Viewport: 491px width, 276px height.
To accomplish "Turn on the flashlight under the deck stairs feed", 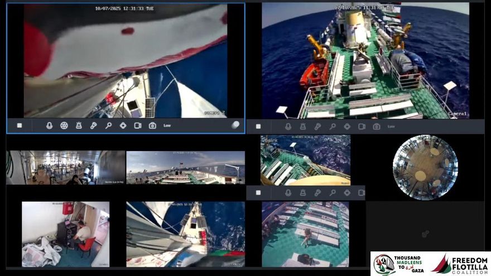I will point(317,192).
